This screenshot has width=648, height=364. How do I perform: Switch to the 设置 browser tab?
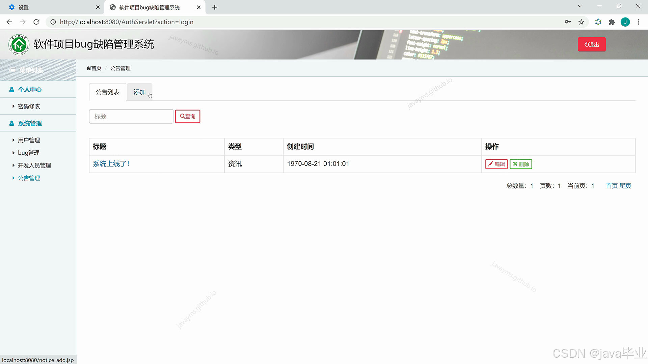coord(52,7)
